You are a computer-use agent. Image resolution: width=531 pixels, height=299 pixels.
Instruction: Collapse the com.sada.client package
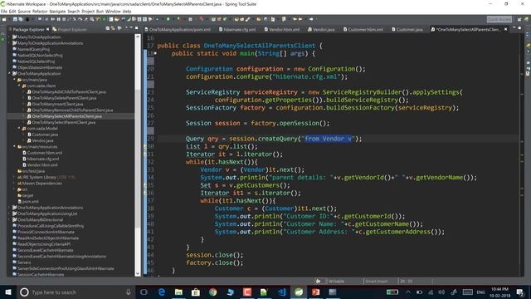click(19, 86)
